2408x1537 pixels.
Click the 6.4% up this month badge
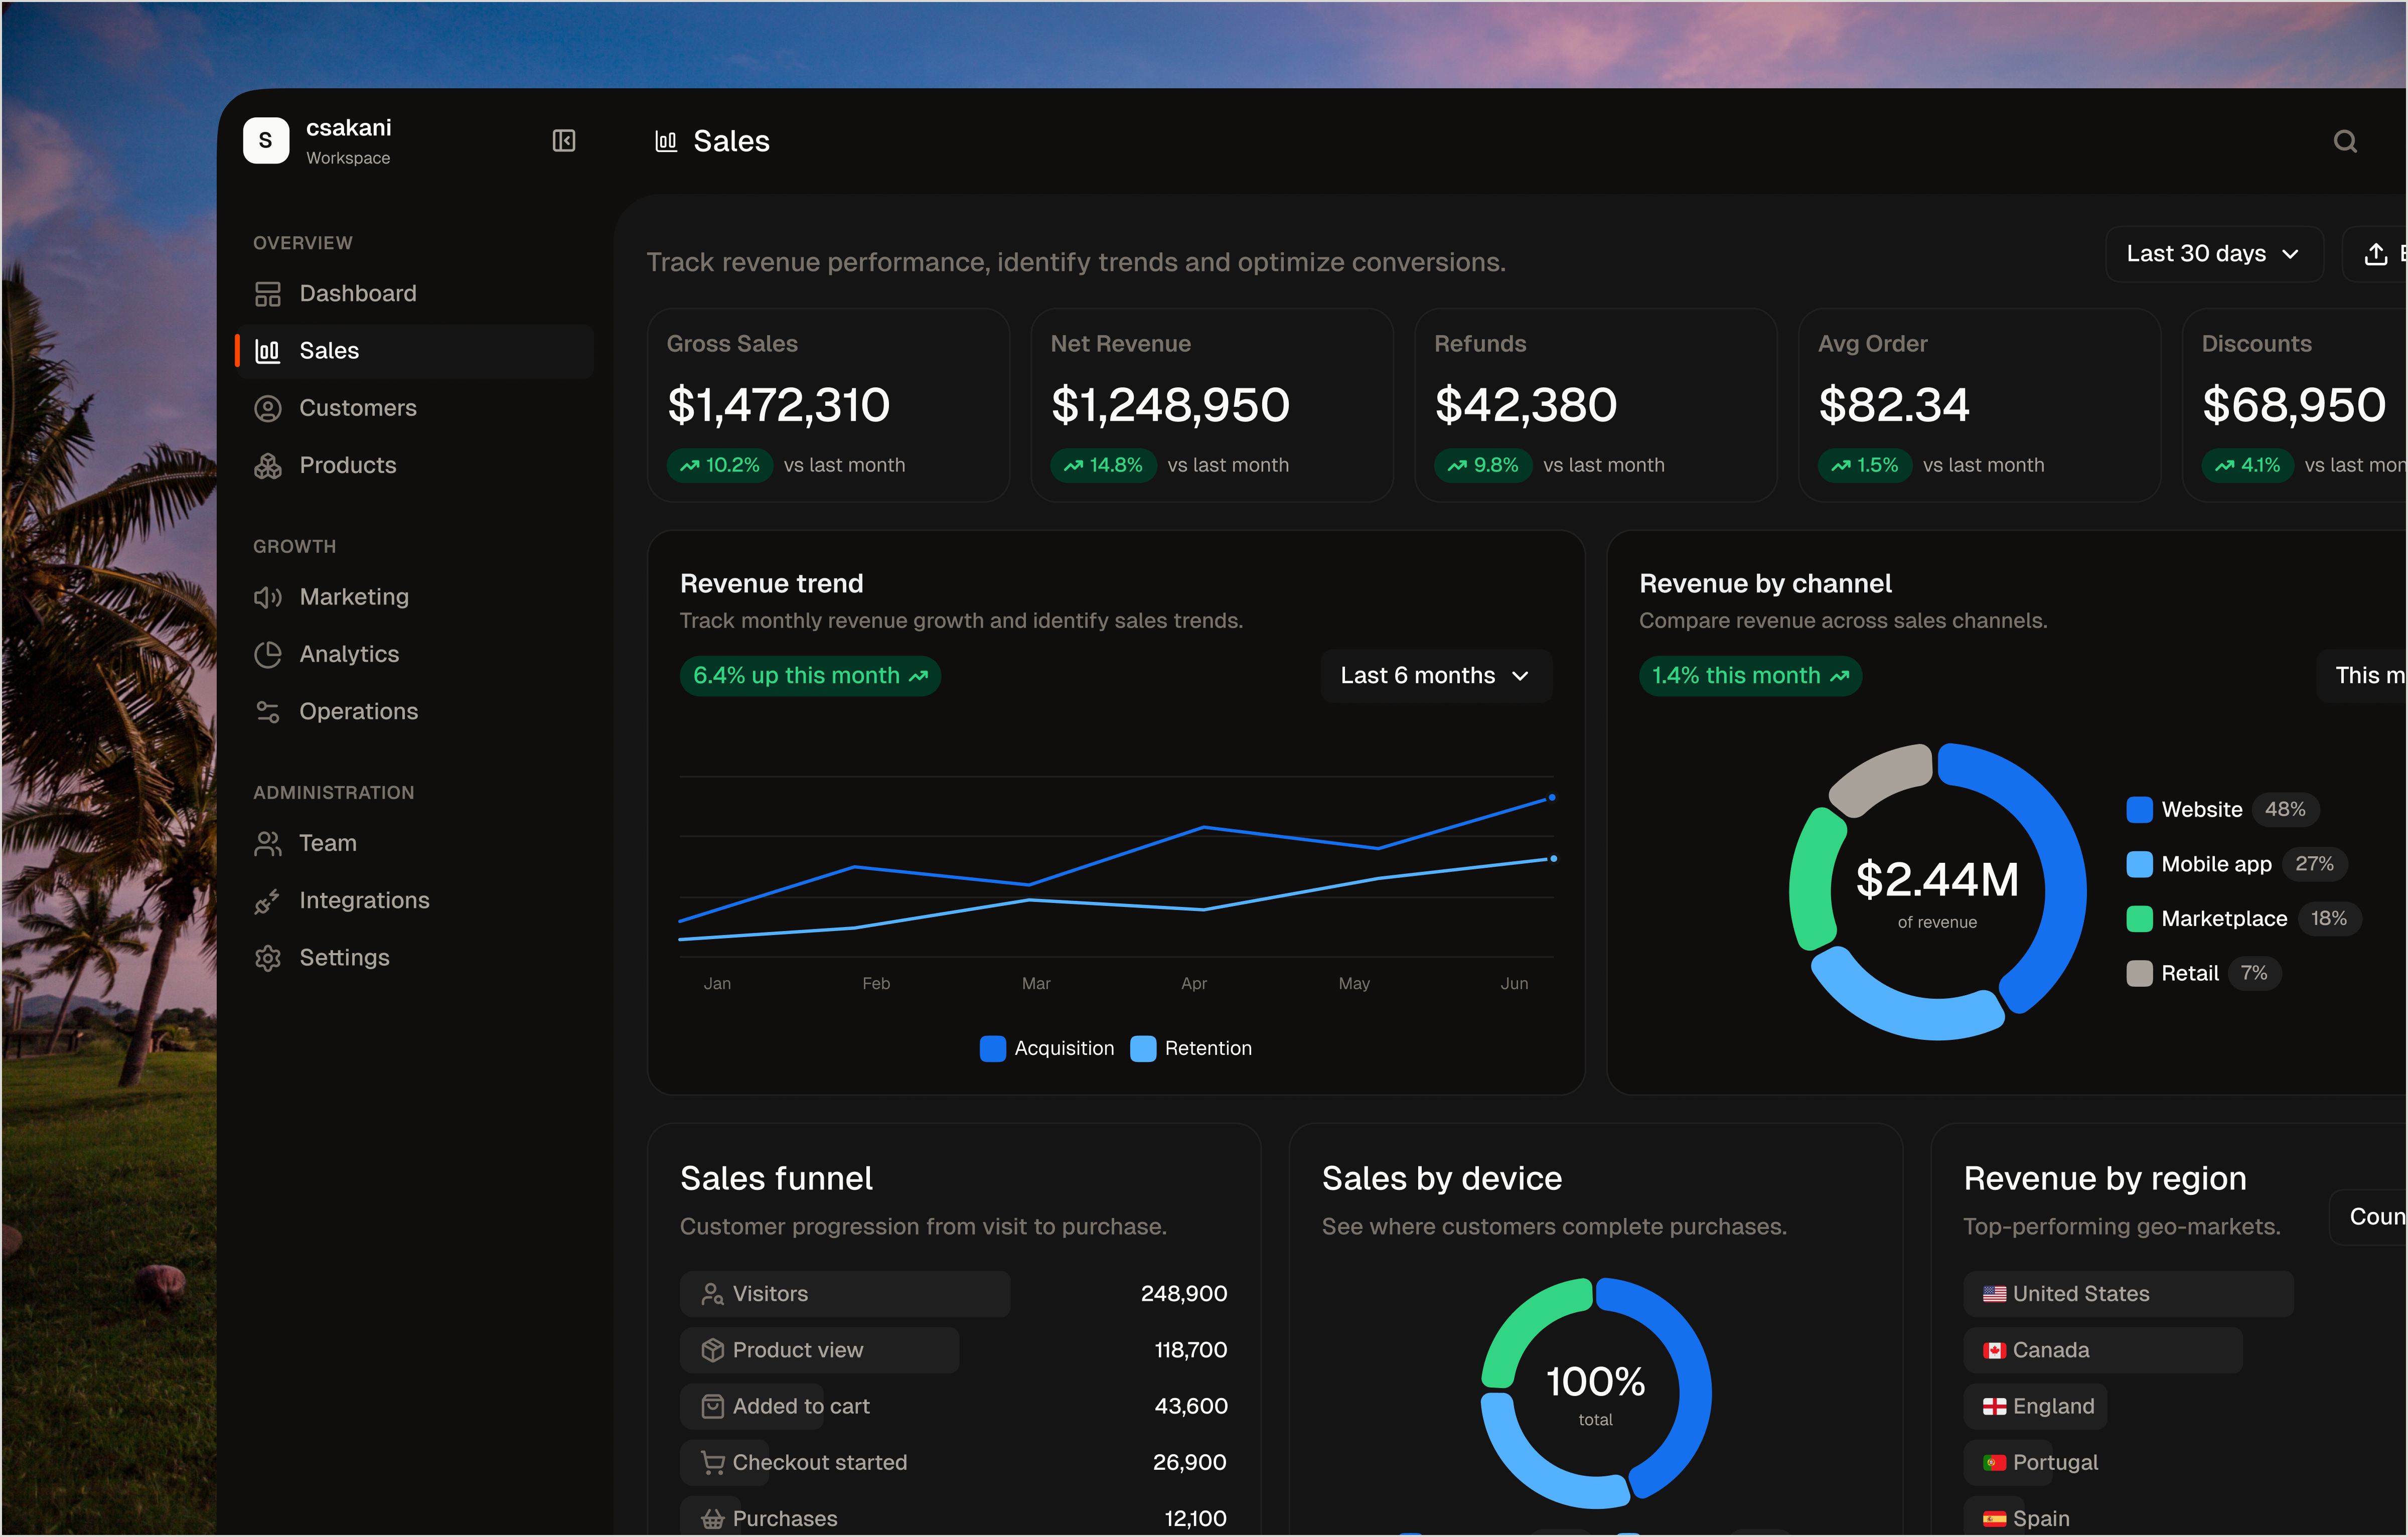810,676
